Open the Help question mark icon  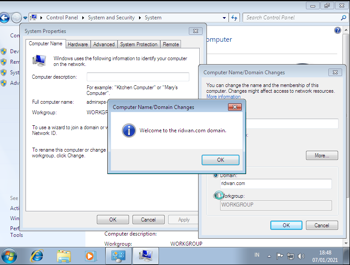click(338, 30)
